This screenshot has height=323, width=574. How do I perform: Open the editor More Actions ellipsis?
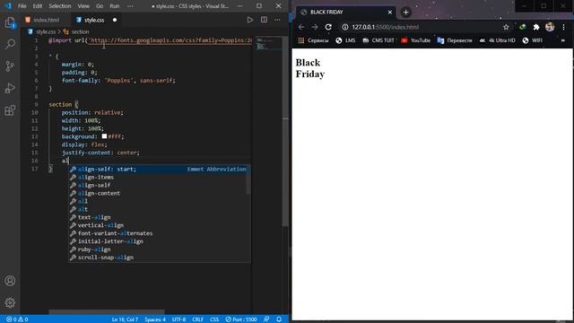click(277, 20)
